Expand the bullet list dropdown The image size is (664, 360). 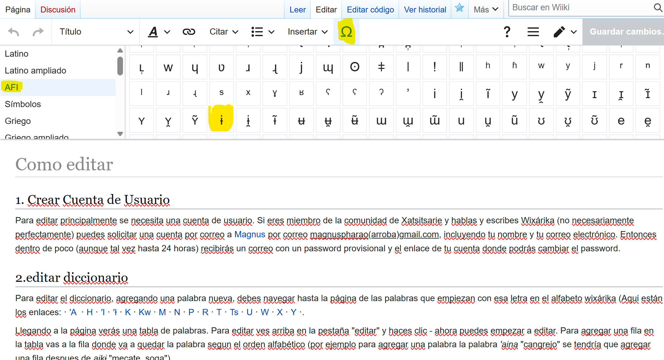(262, 32)
